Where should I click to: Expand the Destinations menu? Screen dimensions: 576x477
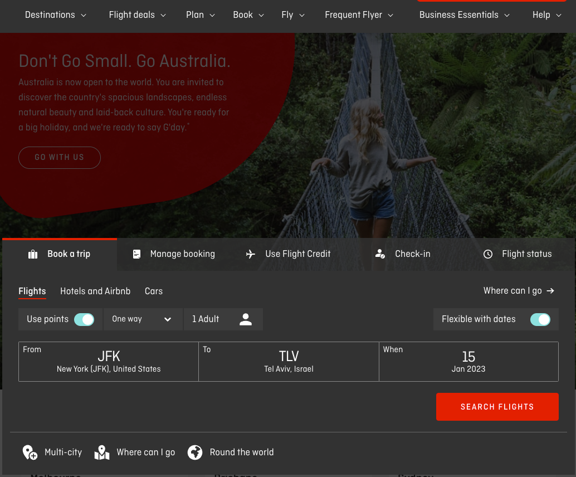[56, 15]
